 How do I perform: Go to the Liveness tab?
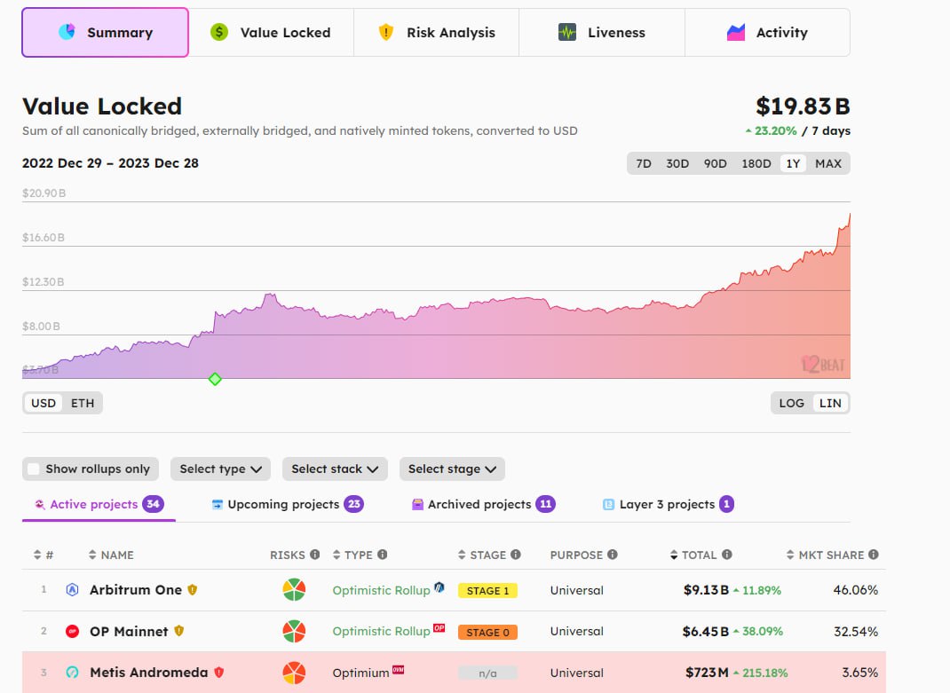pos(602,33)
